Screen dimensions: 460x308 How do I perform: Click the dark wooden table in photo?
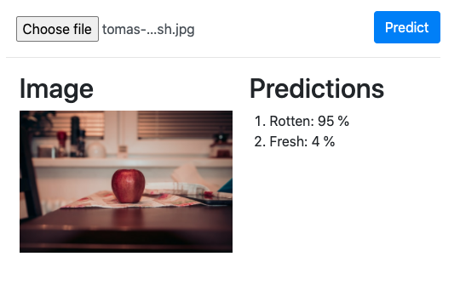pos(126,229)
